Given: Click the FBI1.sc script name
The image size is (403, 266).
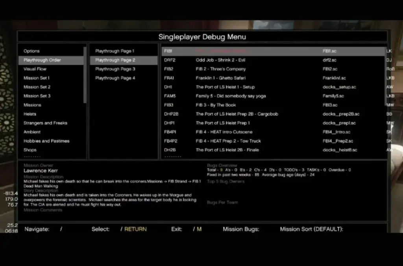Looking at the screenshot, I should pos(329,51).
